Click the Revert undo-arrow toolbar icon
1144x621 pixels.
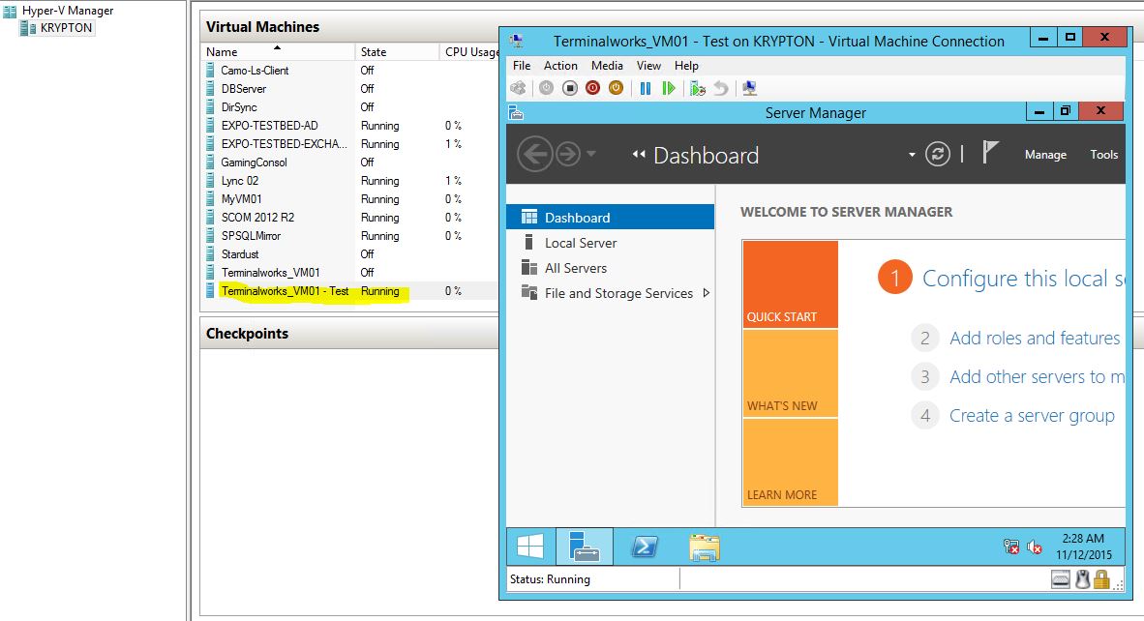(x=721, y=88)
